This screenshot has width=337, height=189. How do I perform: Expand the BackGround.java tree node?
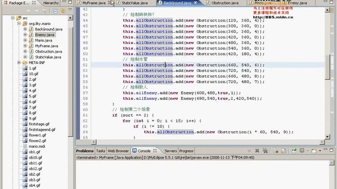(x=25, y=29)
